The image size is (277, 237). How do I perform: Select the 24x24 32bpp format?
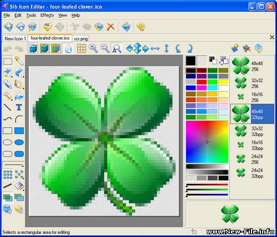252,173
